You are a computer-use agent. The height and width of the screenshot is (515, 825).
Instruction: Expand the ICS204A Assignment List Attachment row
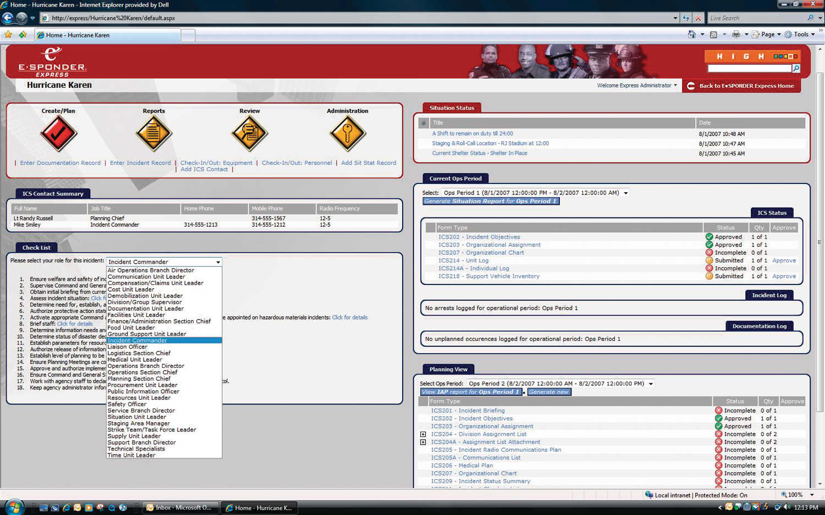coord(423,442)
